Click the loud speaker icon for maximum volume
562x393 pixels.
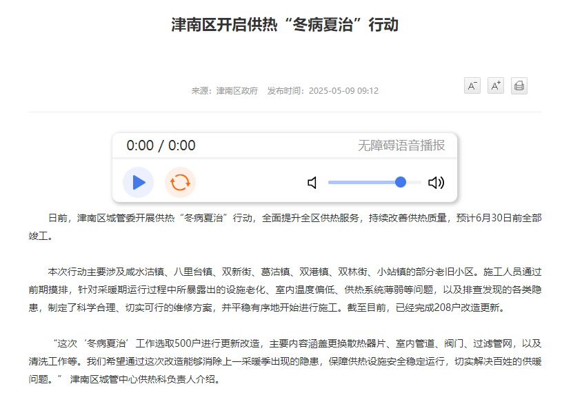point(436,183)
